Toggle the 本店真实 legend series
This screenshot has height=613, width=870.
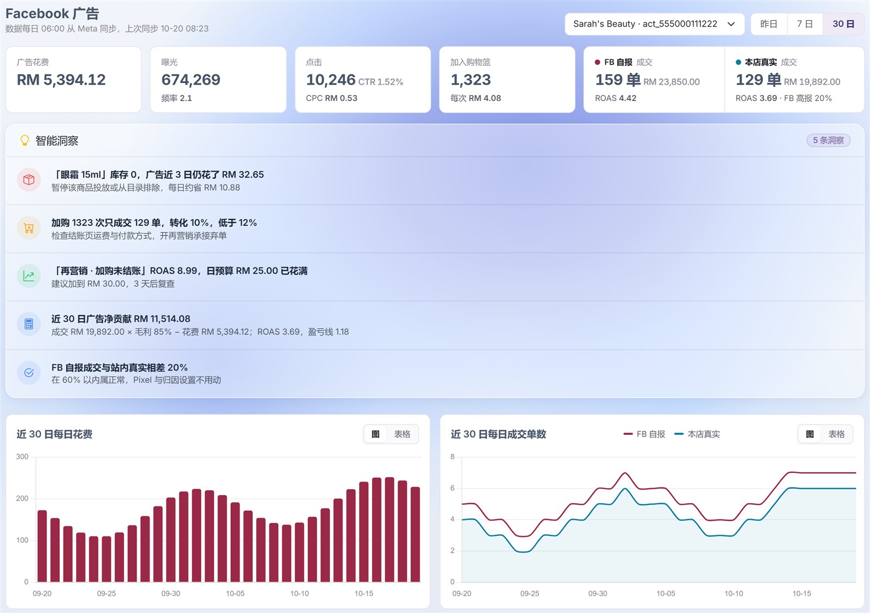click(697, 434)
